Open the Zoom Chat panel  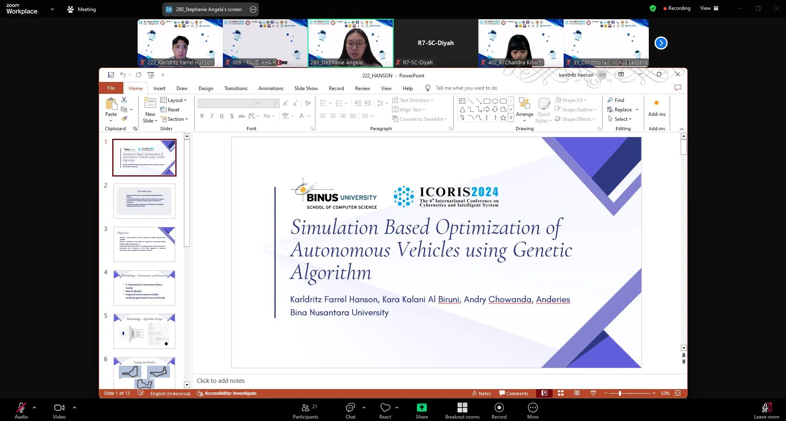pyautogui.click(x=351, y=411)
